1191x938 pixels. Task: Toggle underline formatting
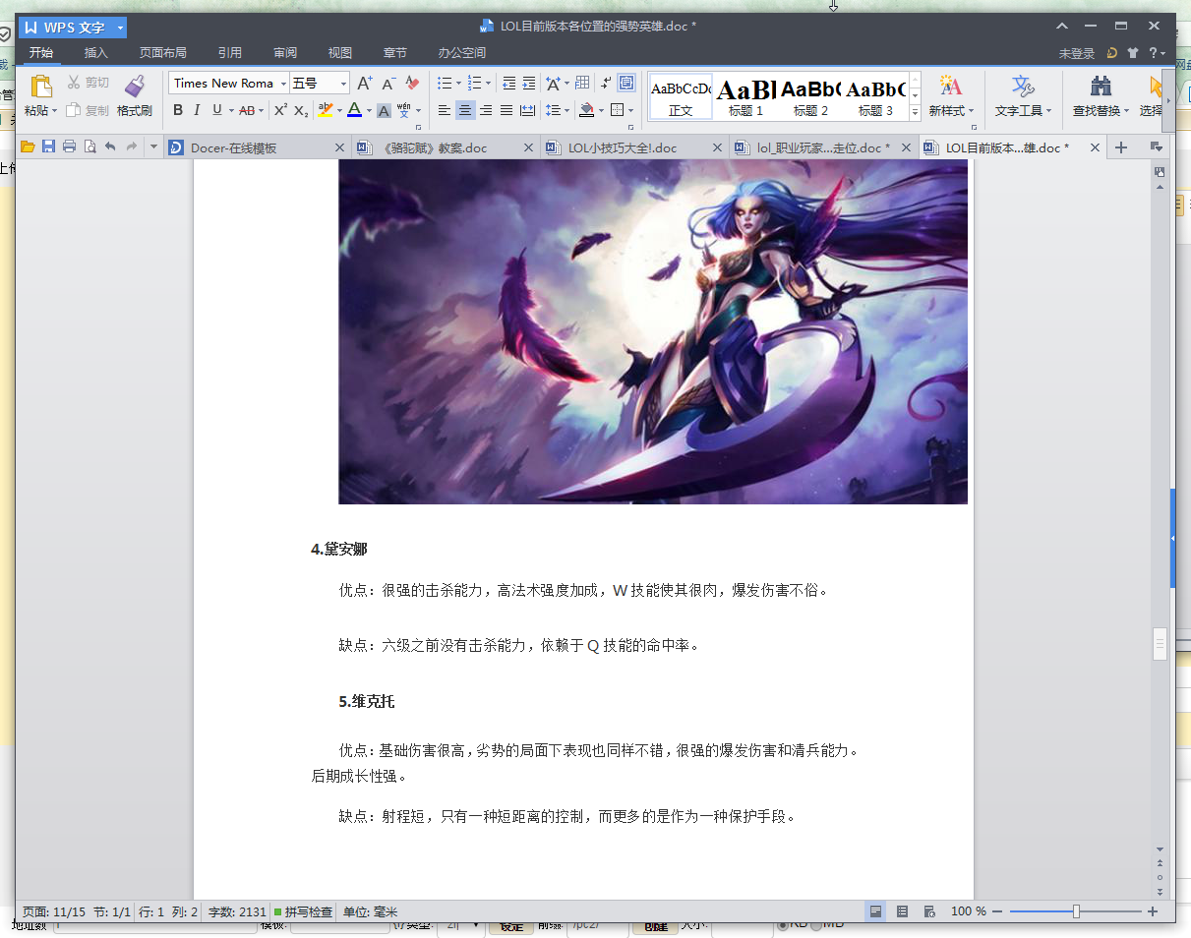click(216, 110)
